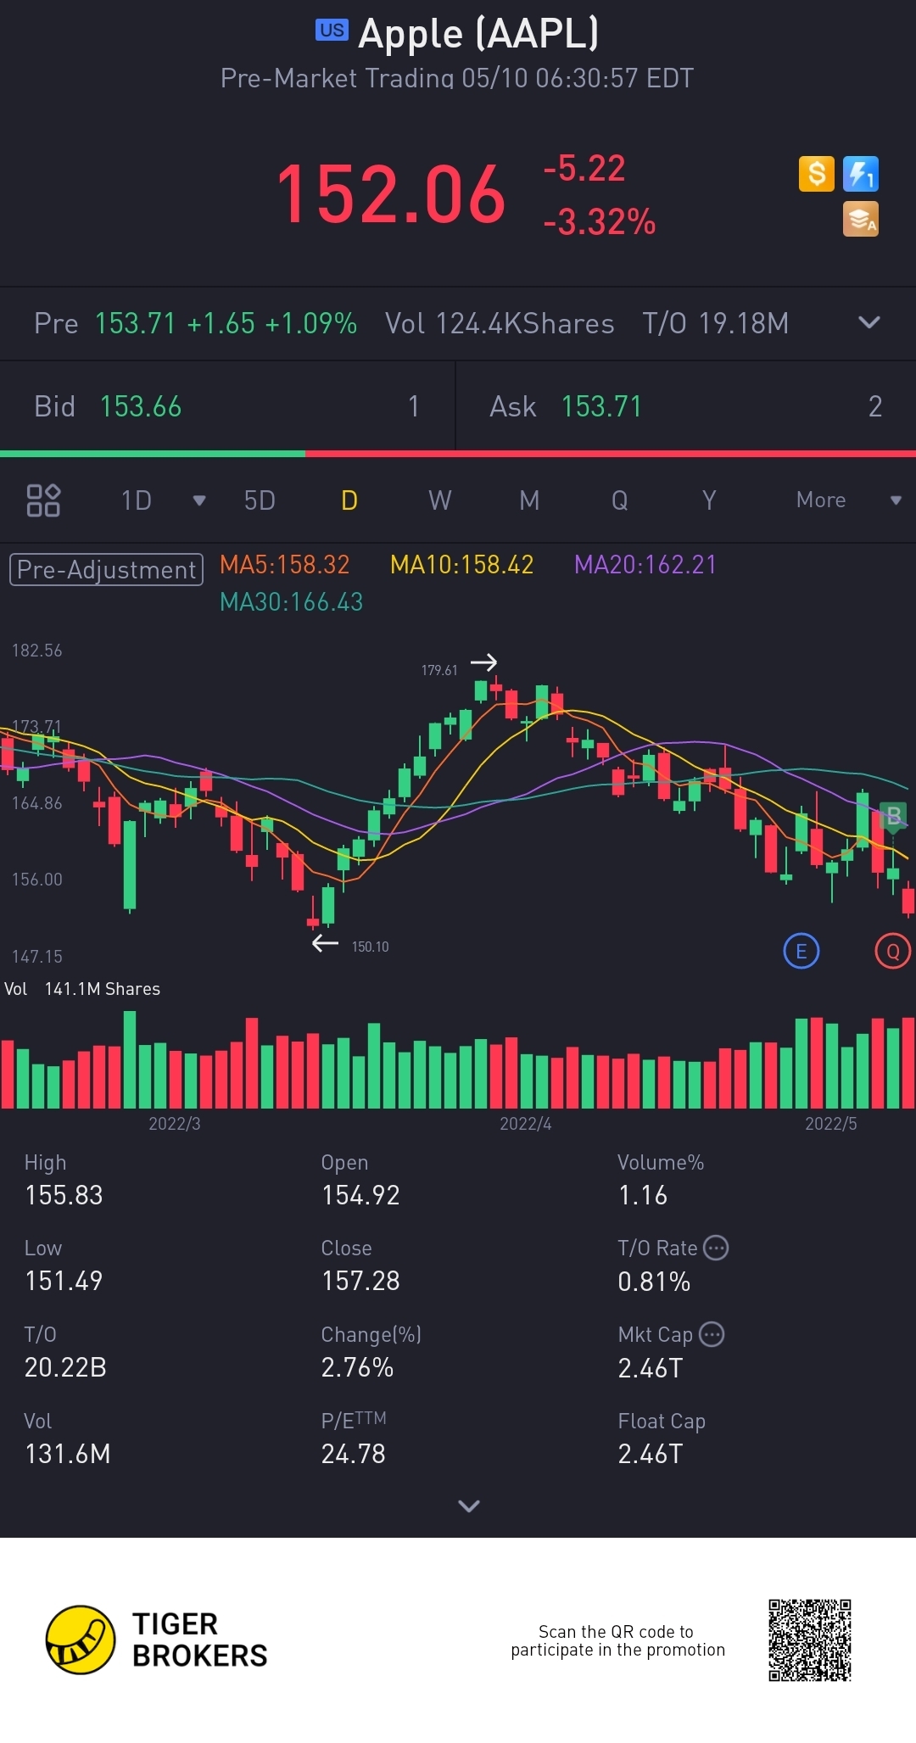Toggle the Pre-Adjustment setting
Screen dimensions: 916x1743
click(106, 569)
